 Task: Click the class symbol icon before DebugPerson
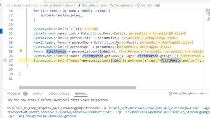coord(112,5)
